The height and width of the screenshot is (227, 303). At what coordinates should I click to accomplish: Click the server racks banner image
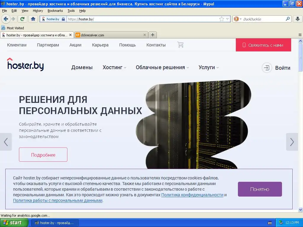193,124
